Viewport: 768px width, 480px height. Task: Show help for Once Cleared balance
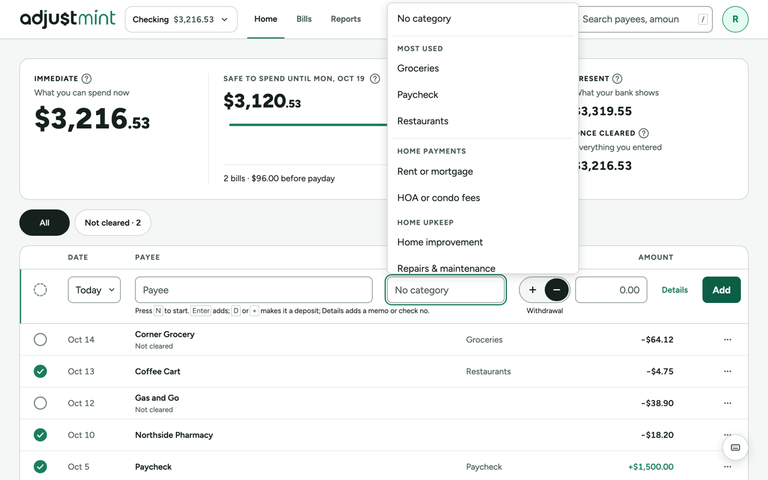click(644, 133)
